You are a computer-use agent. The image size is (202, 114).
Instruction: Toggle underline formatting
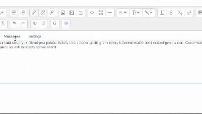pos(162,13)
